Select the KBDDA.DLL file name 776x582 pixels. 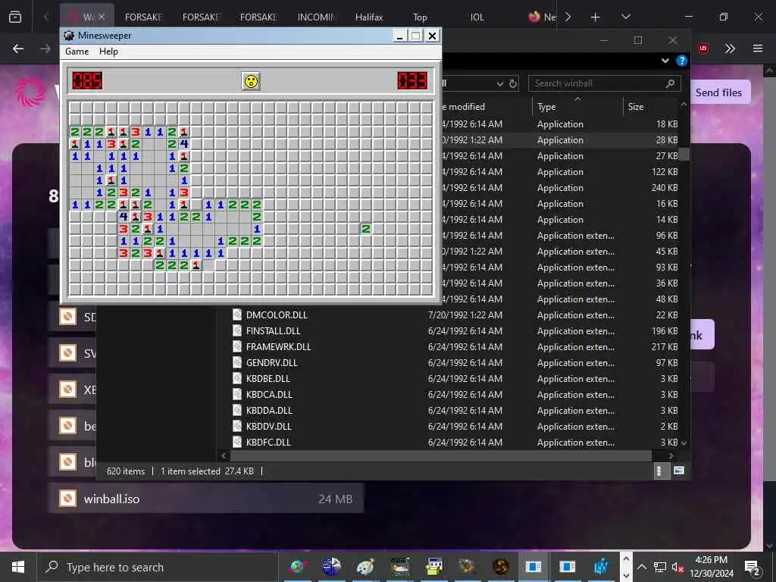click(269, 410)
